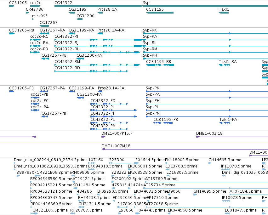Open transcript Pros28.1A-RA label
Viewport: 268px width, 215px height.
point(111,30)
